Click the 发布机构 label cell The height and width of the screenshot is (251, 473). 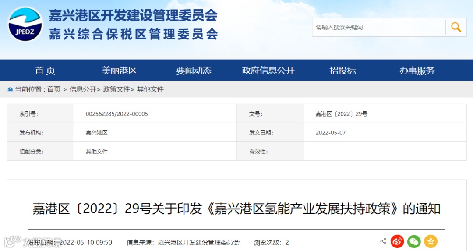40,132
